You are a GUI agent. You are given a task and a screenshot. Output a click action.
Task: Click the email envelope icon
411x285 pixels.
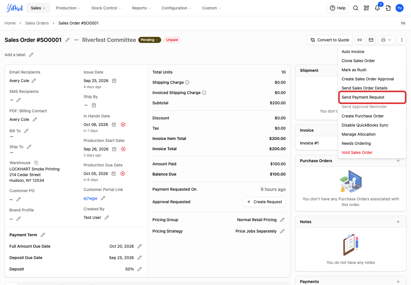tap(371, 40)
